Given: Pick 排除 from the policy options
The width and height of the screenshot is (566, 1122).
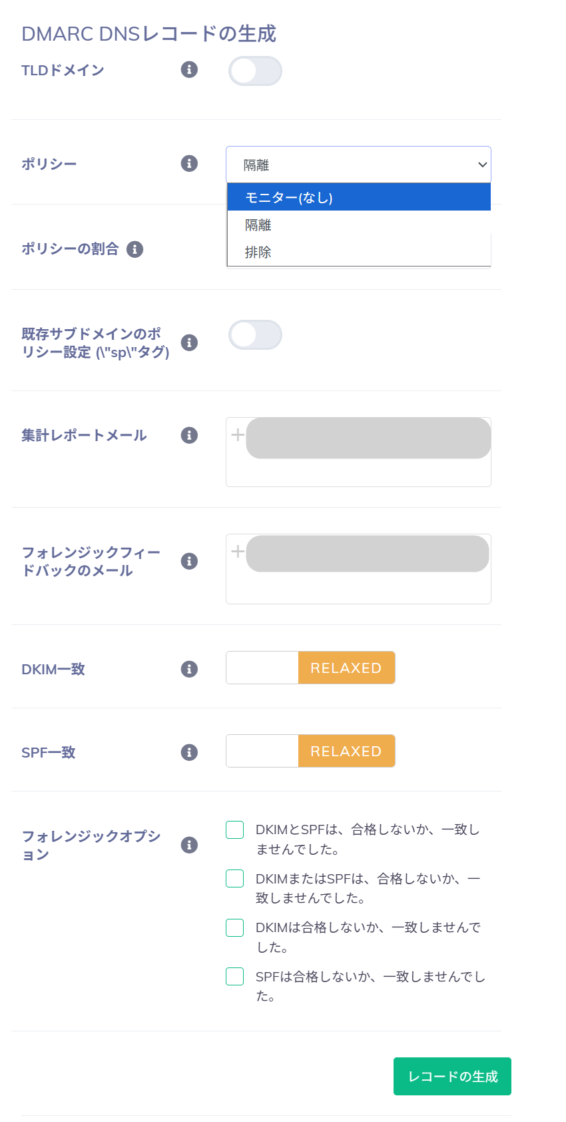Looking at the screenshot, I should point(358,253).
